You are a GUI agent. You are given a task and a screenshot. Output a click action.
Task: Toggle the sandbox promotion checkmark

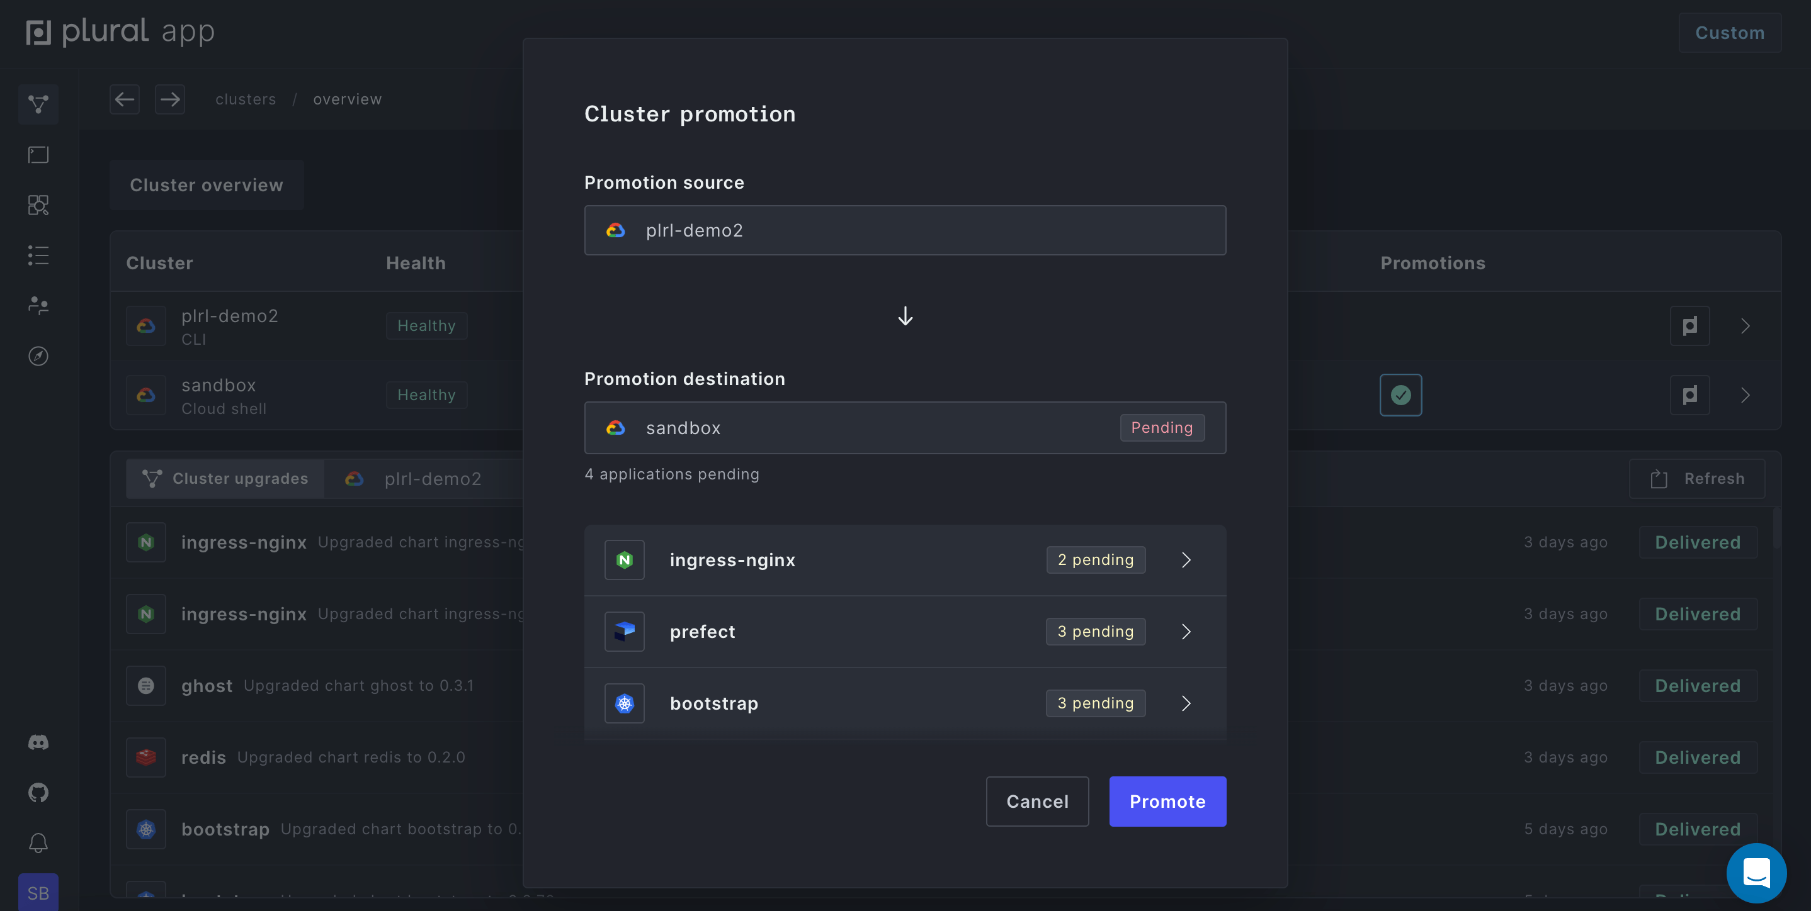1400,394
